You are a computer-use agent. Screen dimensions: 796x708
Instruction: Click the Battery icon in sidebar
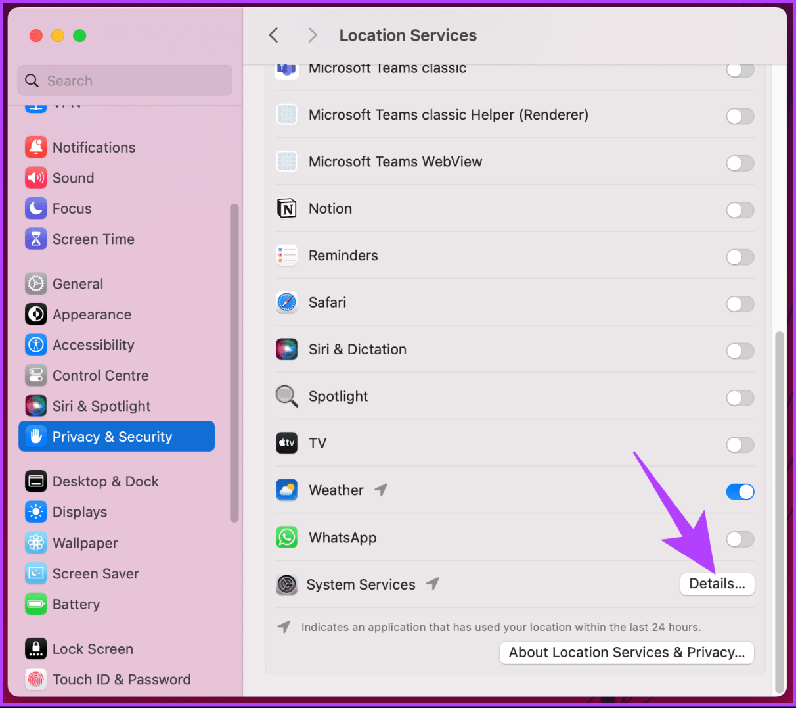click(36, 604)
